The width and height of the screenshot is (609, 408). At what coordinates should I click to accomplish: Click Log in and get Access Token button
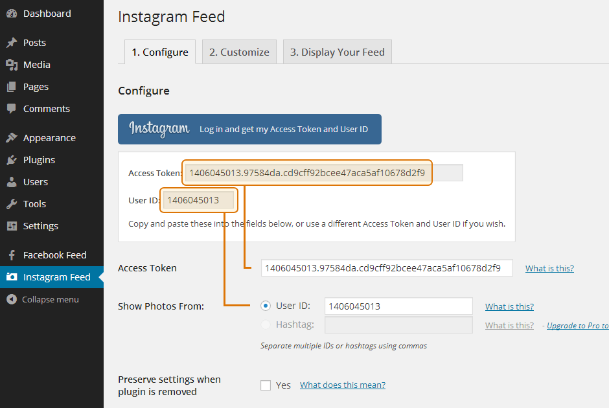coord(249,129)
